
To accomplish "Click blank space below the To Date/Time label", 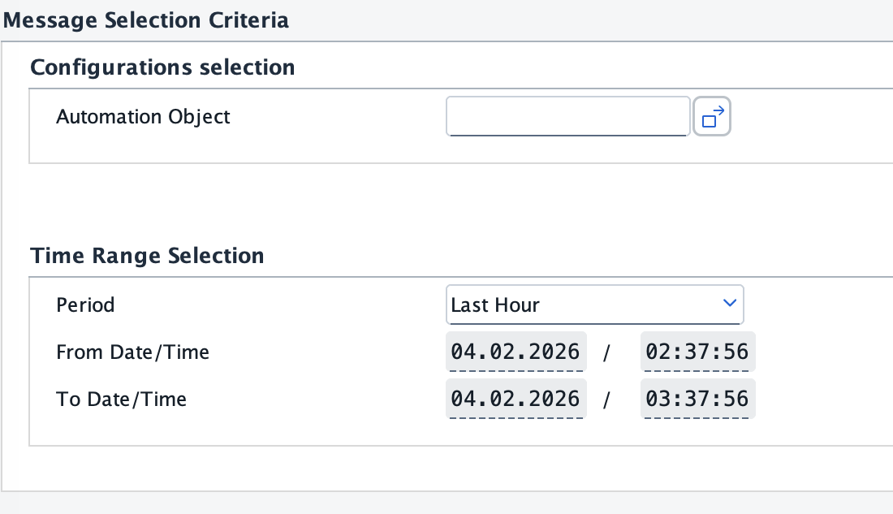I will [121, 429].
